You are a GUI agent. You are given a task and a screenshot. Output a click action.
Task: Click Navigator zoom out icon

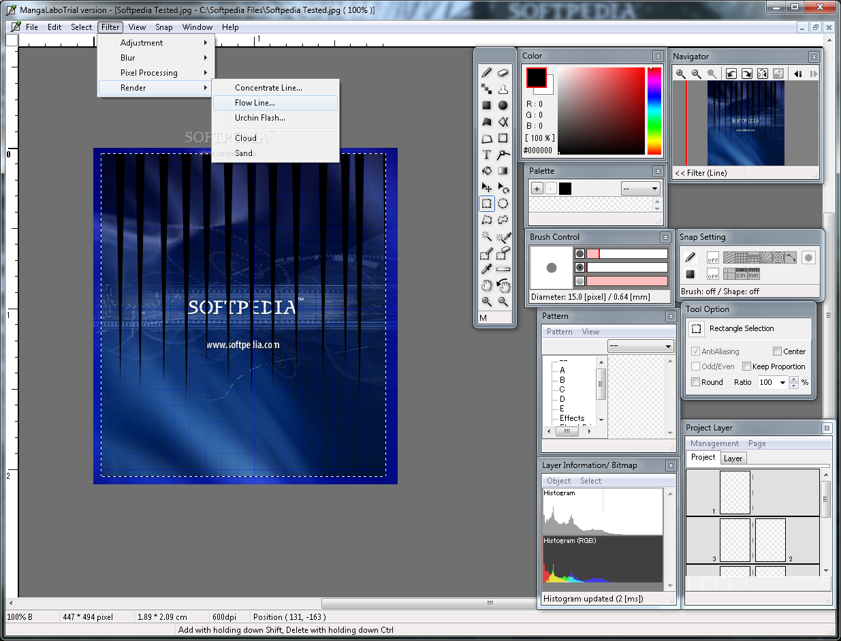click(x=696, y=74)
